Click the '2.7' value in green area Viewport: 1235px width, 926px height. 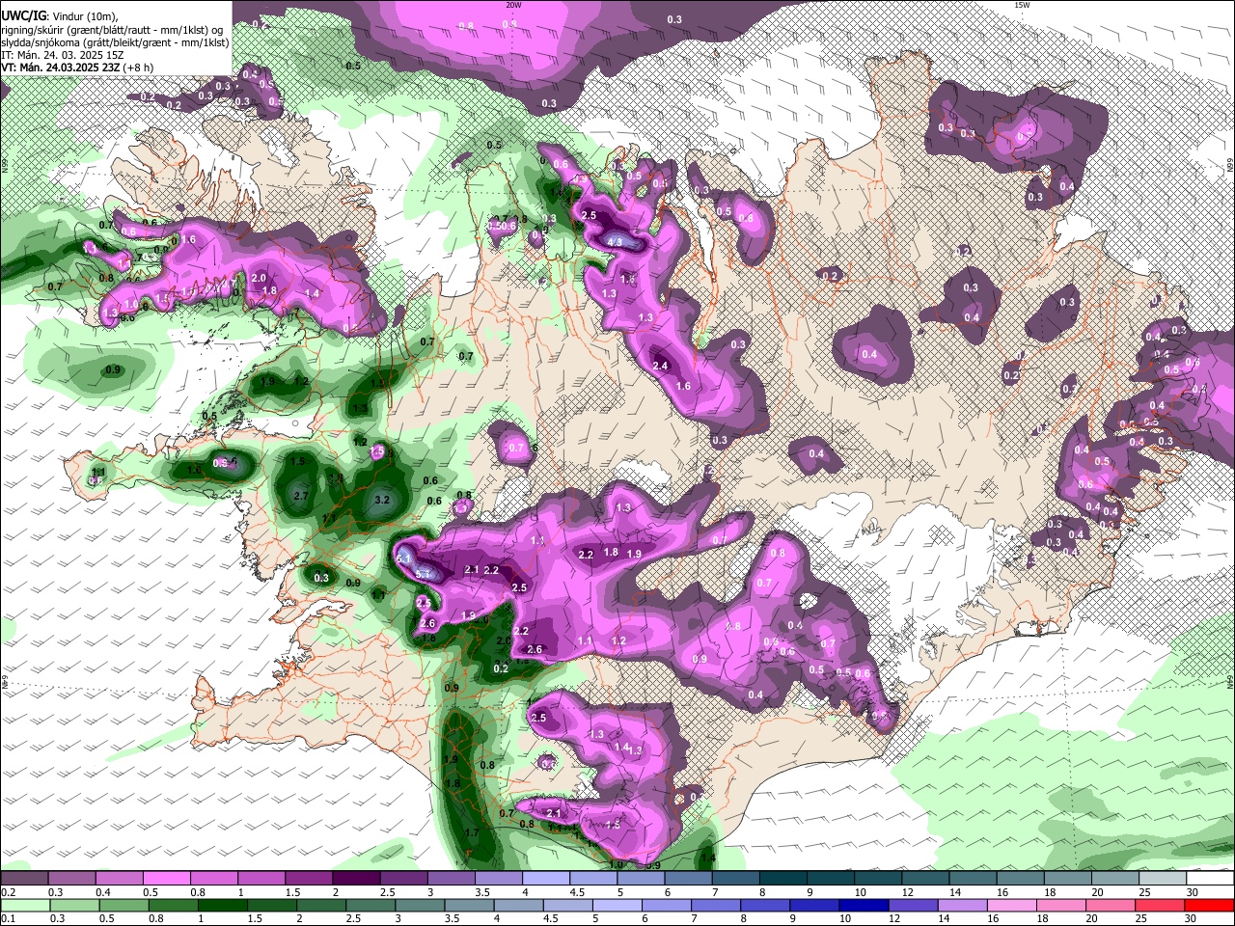coord(300,496)
